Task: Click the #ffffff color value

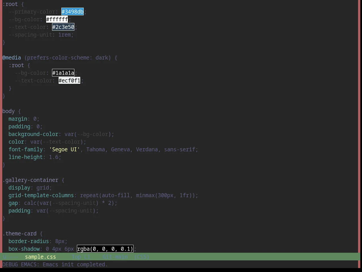Action: [57, 19]
